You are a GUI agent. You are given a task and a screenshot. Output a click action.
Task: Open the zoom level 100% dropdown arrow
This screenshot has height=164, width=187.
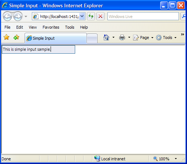coord(176,159)
